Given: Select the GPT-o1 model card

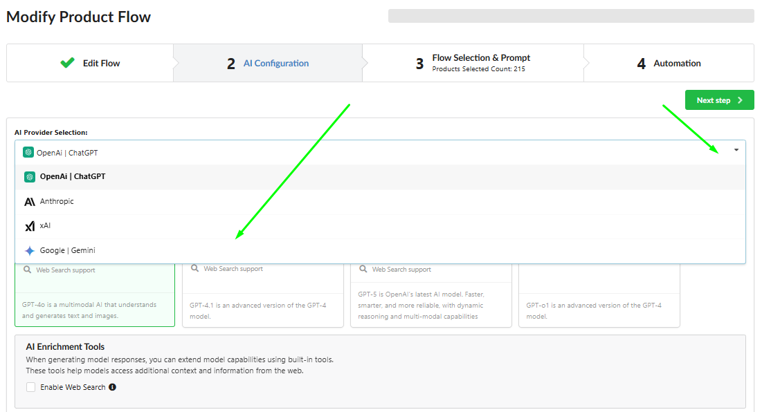Looking at the screenshot, I should [x=599, y=295].
